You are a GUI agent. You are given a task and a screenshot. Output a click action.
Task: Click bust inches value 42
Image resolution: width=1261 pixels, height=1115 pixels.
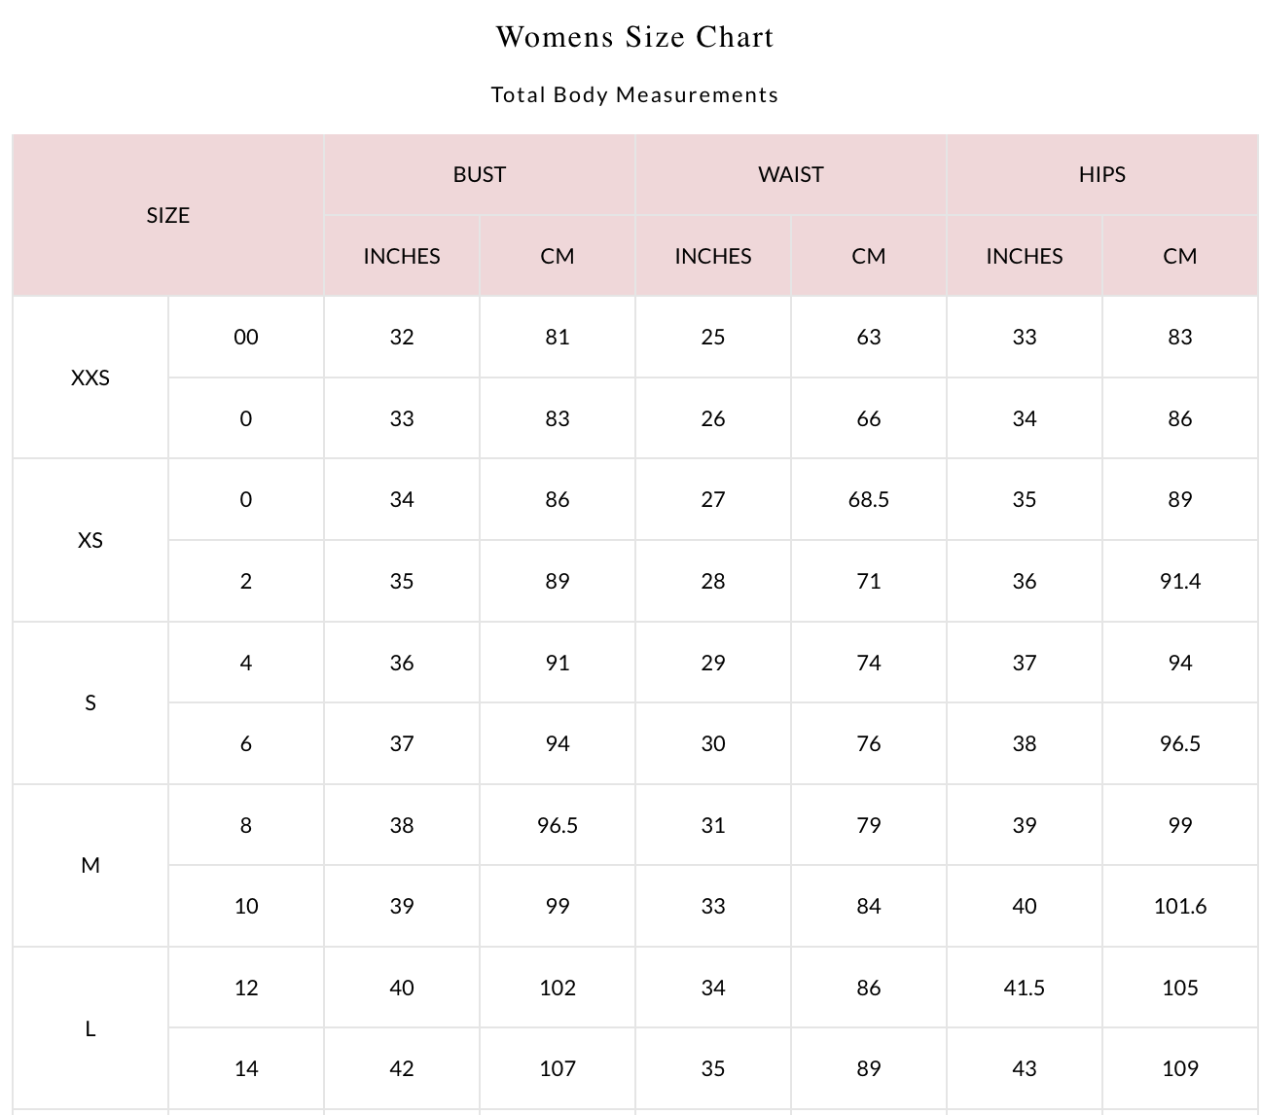[402, 1068]
